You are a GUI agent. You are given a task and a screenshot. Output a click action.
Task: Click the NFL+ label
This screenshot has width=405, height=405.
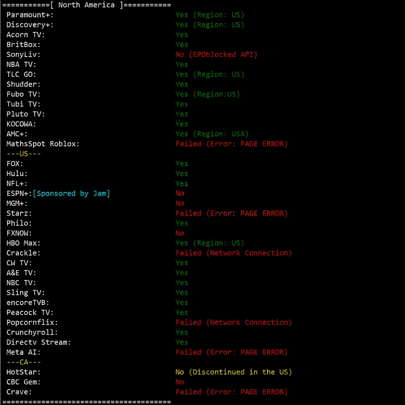pos(17,184)
